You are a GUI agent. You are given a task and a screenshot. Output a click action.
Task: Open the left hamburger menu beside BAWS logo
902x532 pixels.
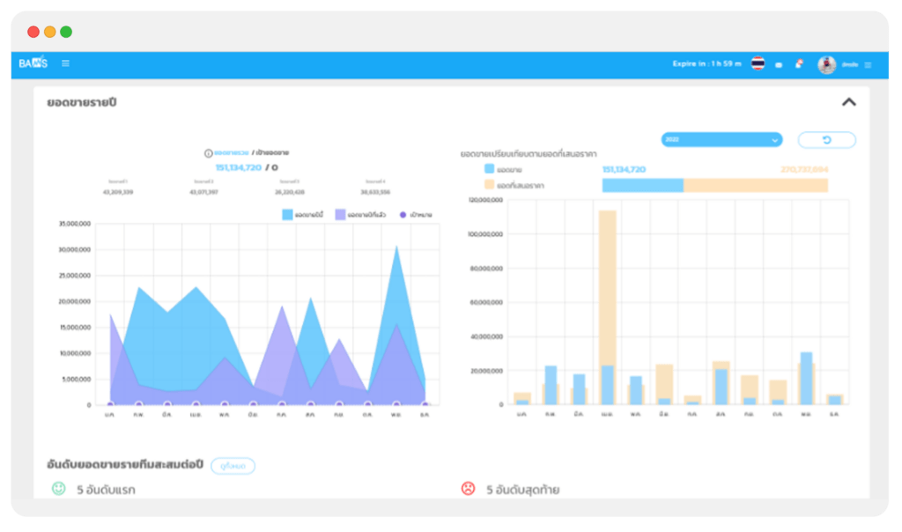[x=66, y=64]
